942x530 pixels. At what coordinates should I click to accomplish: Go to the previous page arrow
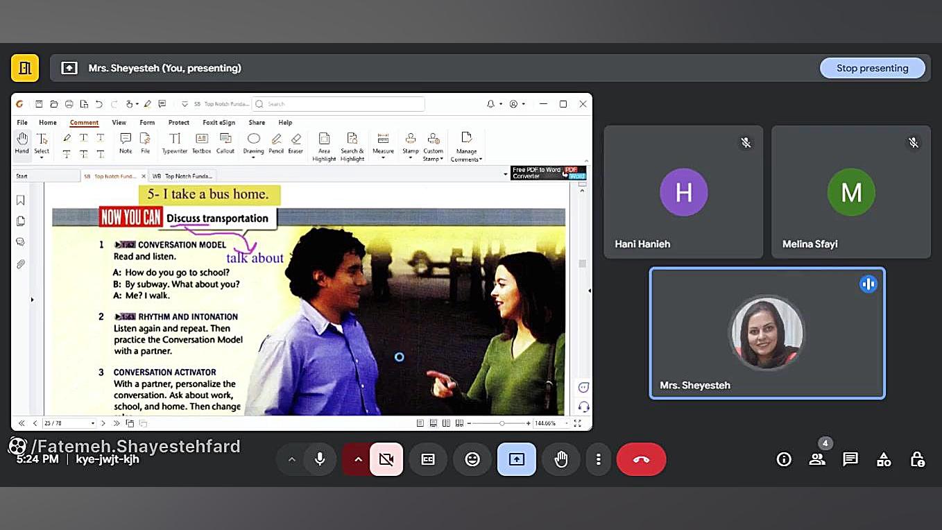tap(35, 423)
